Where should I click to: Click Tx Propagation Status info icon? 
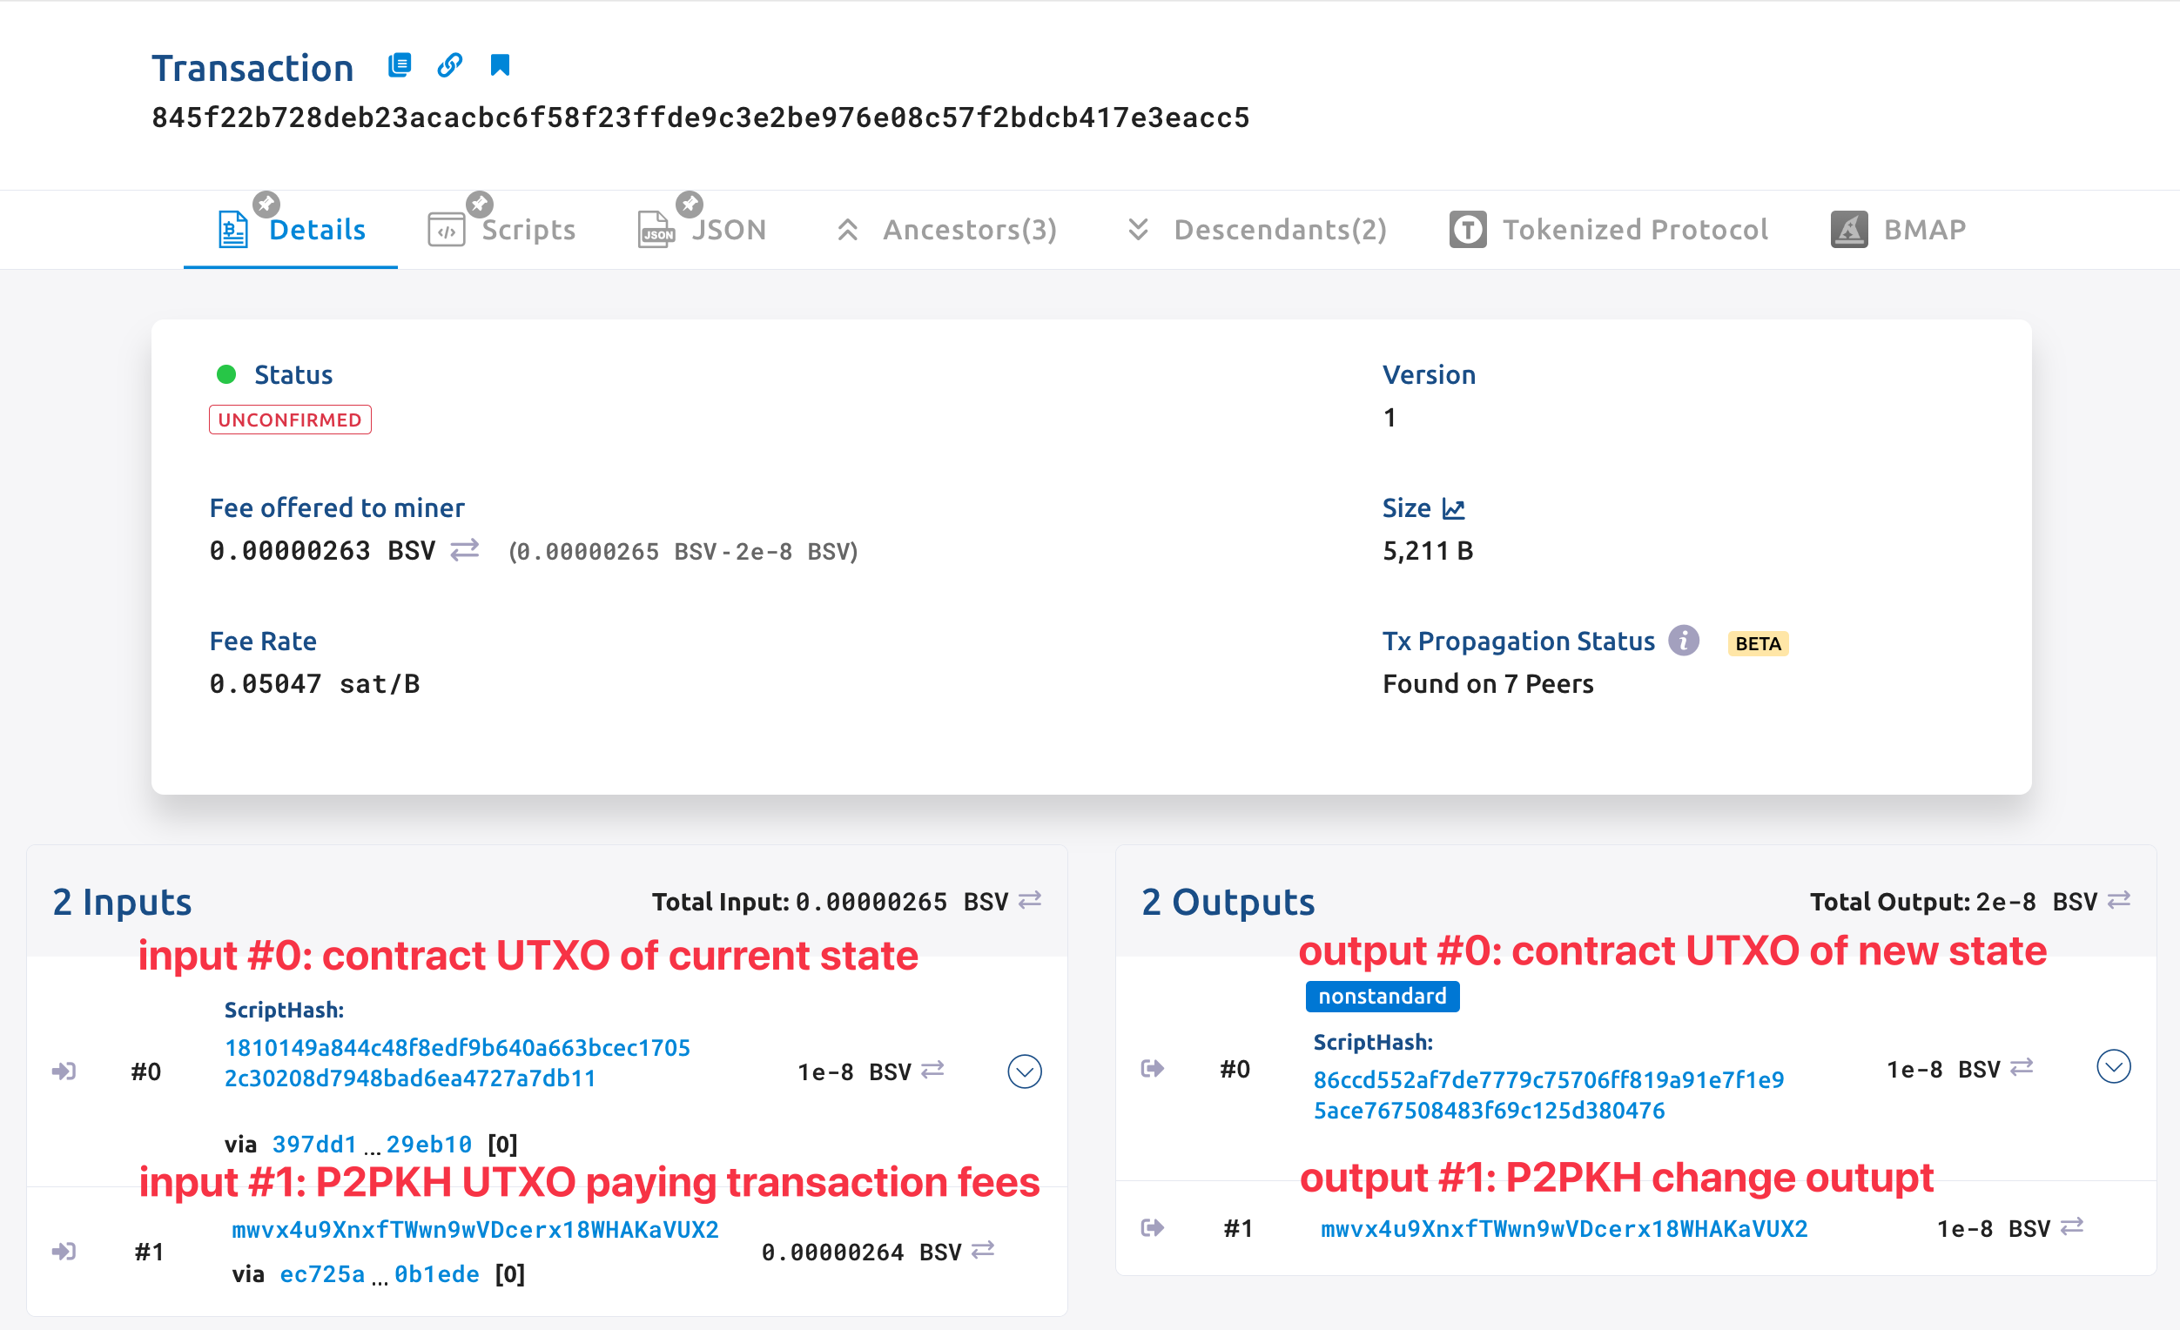1684,641
